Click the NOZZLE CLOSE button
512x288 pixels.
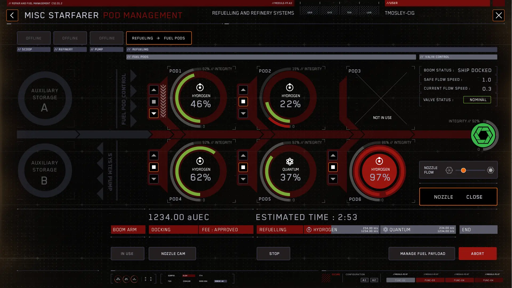(x=458, y=197)
